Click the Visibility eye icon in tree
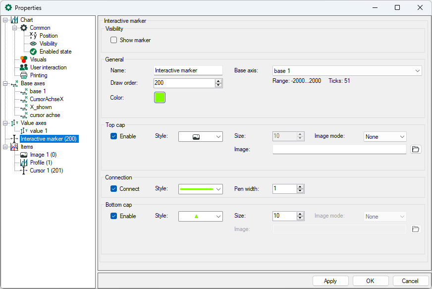 click(x=33, y=44)
